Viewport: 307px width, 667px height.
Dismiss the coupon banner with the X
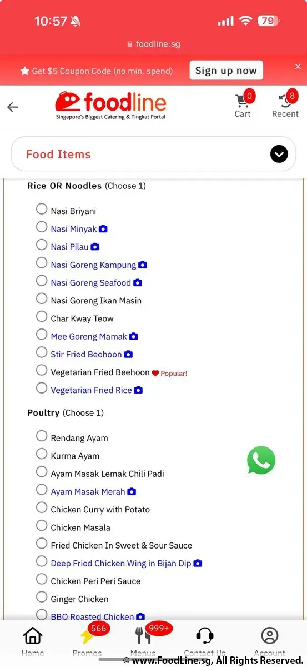point(298,67)
